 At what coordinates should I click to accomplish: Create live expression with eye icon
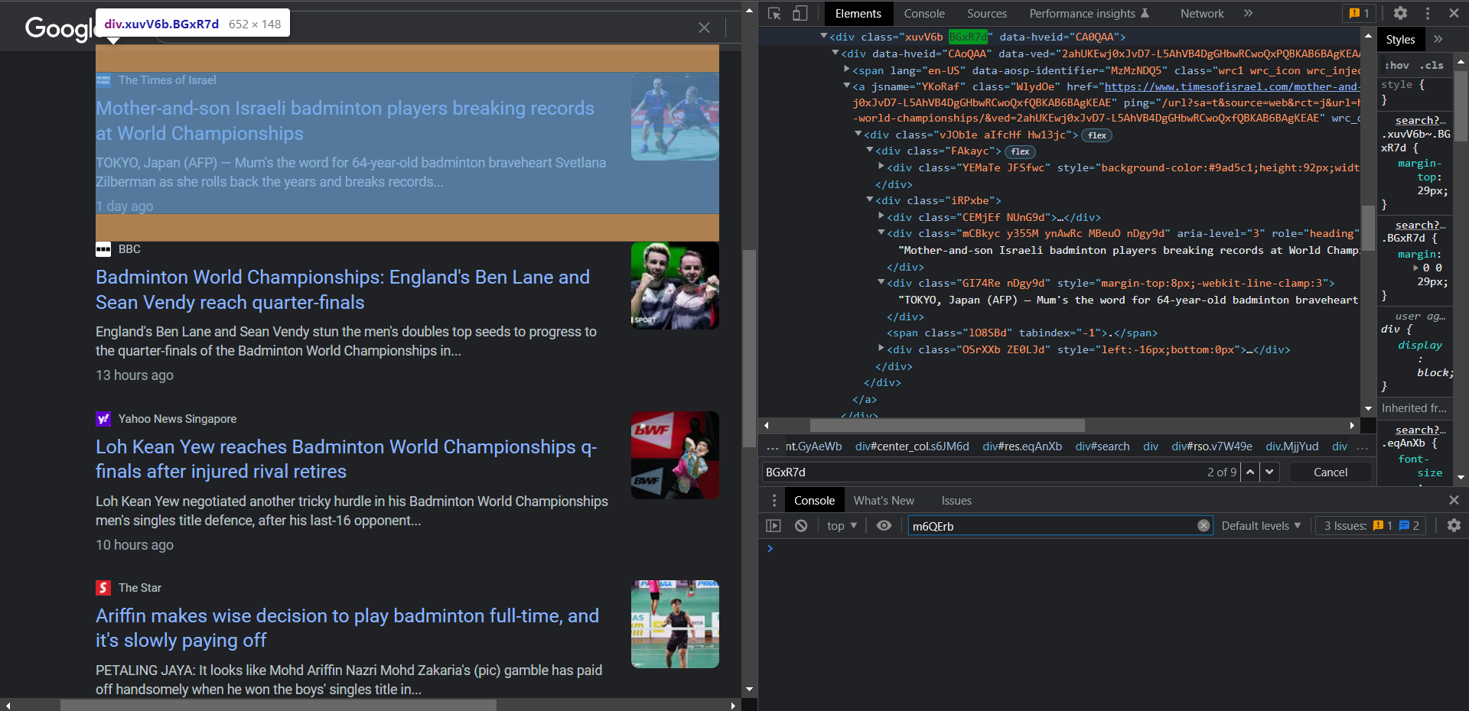click(x=884, y=526)
